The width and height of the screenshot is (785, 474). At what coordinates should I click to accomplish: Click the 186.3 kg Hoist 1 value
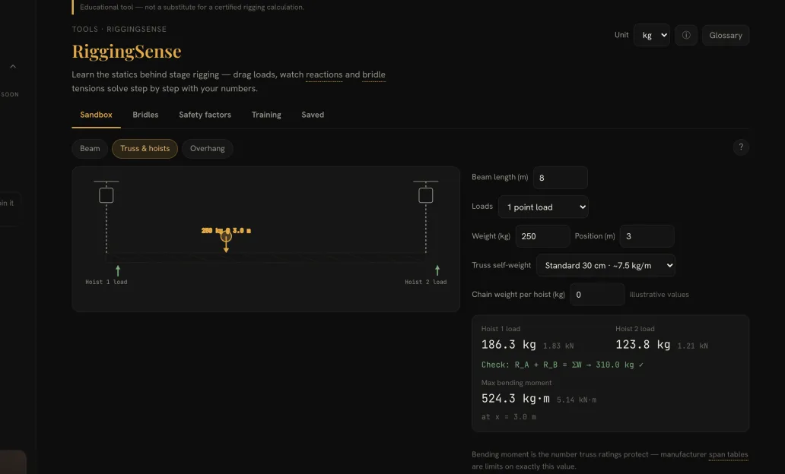coord(509,345)
